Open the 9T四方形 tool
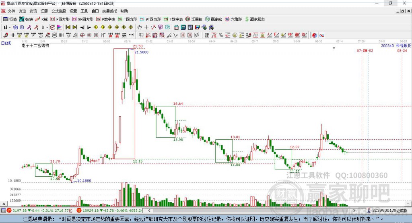 [150, 19]
